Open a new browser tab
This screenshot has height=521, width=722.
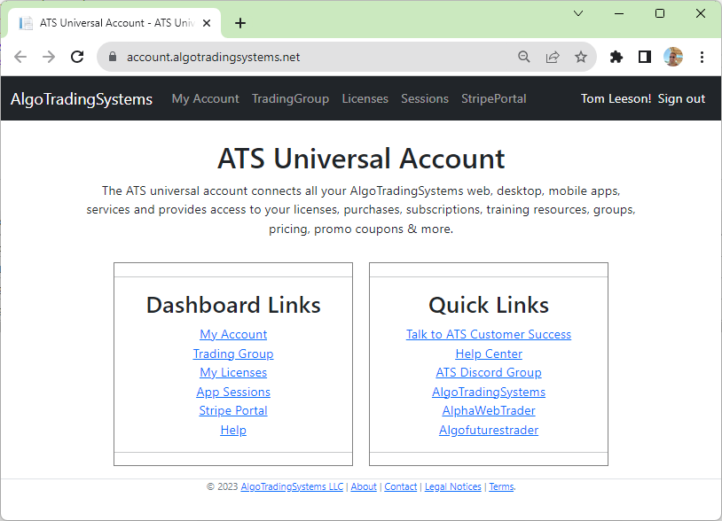[x=240, y=23]
